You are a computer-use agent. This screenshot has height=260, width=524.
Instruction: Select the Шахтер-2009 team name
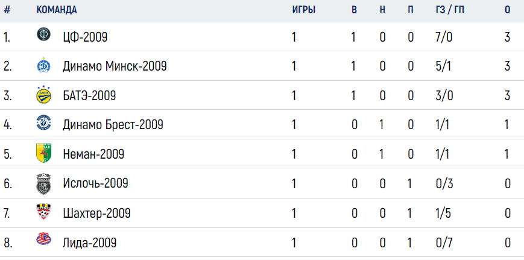click(96, 213)
